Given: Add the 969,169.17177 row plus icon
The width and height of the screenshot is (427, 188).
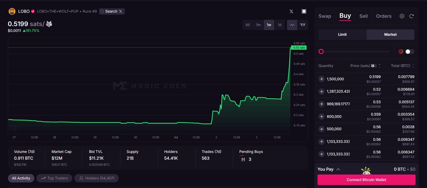Looking at the screenshot, I should coord(322,104).
